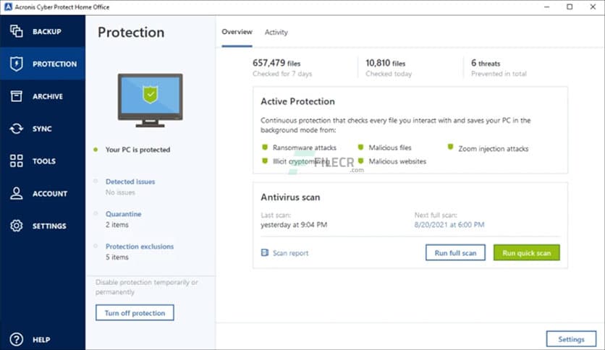Click the Backup icon in sidebar
The height and width of the screenshot is (350, 605).
(x=16, y=32)
